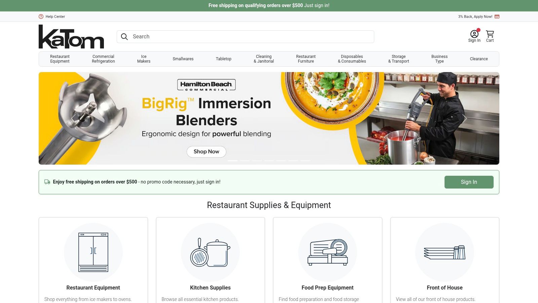Click the refrigerator icon for Restaurant Equipment
This screenshot has height=303, width=538.
pyautogui.click(x=93, y=252)
